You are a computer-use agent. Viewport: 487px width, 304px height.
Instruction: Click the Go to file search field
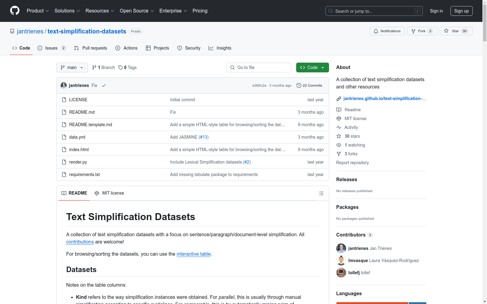259,67
